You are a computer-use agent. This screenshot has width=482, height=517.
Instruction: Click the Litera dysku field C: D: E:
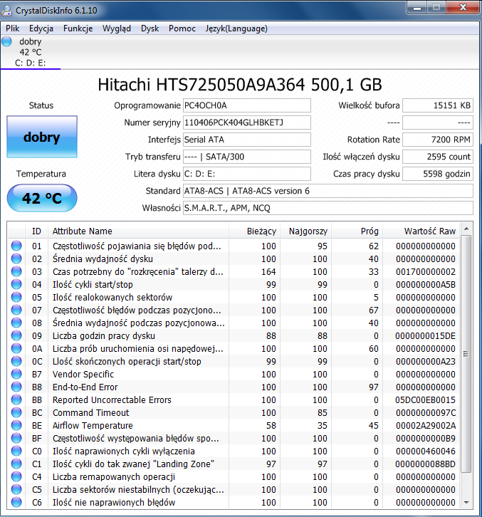247,174
